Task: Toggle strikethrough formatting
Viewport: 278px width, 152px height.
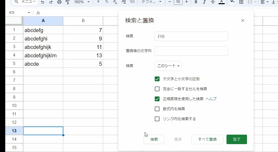Action: 213,2
